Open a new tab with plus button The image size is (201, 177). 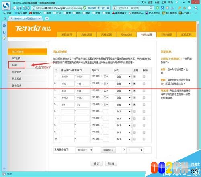pos(47,18)
